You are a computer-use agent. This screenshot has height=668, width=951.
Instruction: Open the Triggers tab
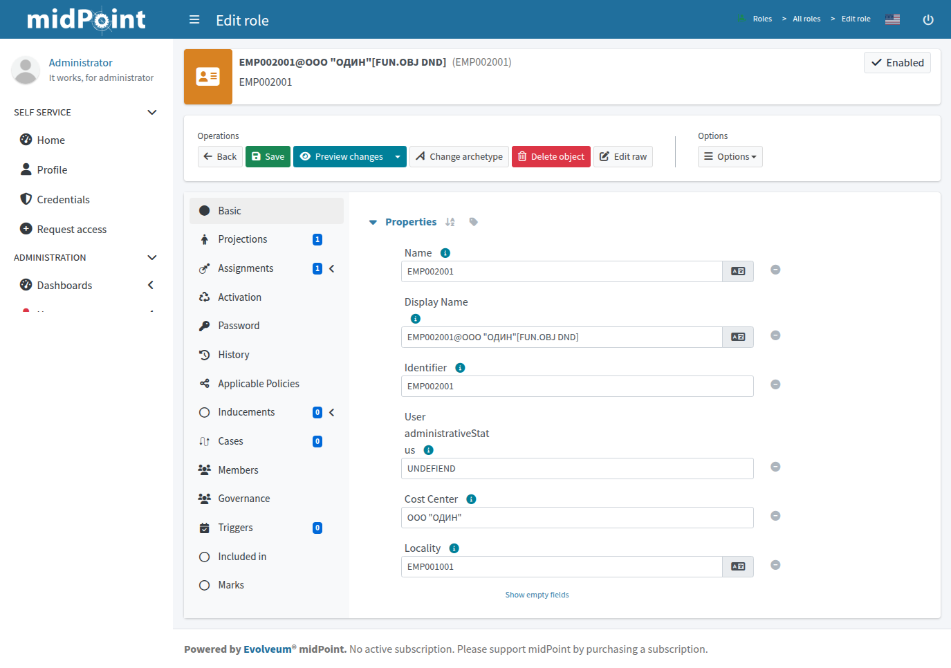click(x=266, y=528)
